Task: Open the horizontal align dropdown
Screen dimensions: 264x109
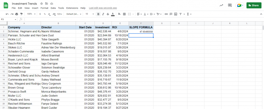Action: (x=139, y=14)
